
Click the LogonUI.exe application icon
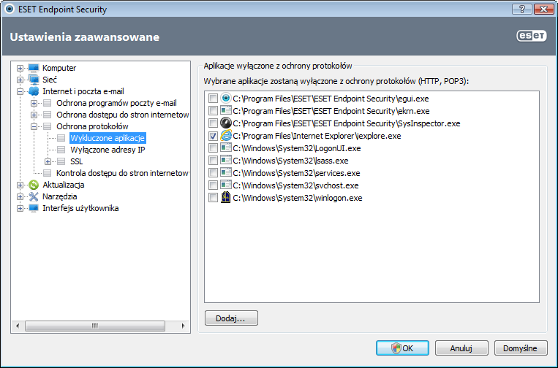[226, 147]
